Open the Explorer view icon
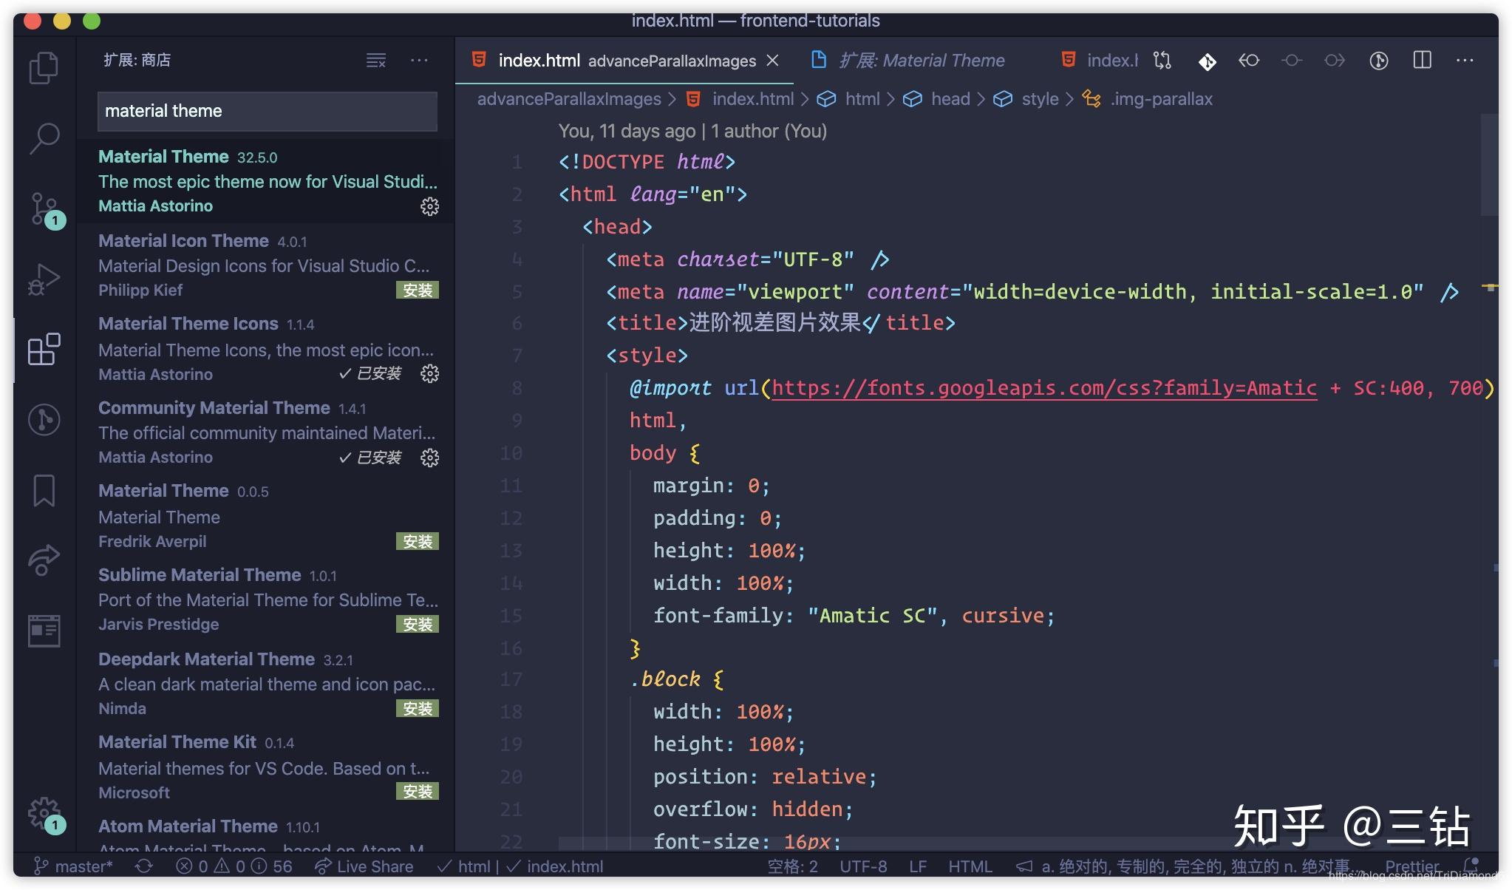The height and width of the screenshot is (890, 1512). (44, 67)
